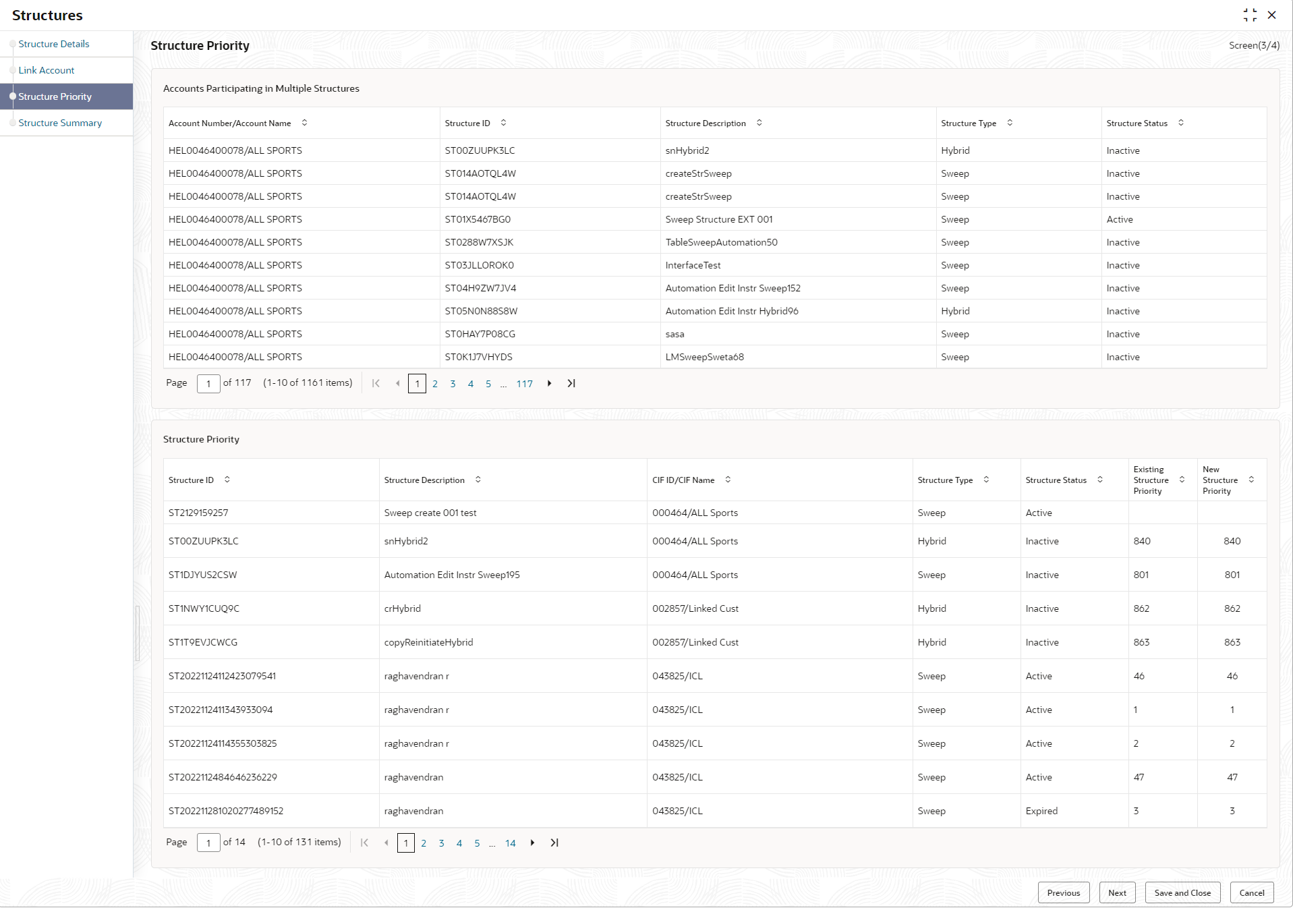
Task: Sort Structure Priority table by Structure Type
Action: coord(986,480)
